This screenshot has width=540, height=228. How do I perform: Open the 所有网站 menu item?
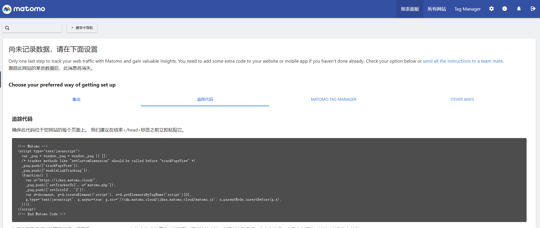tap(437, 9)
